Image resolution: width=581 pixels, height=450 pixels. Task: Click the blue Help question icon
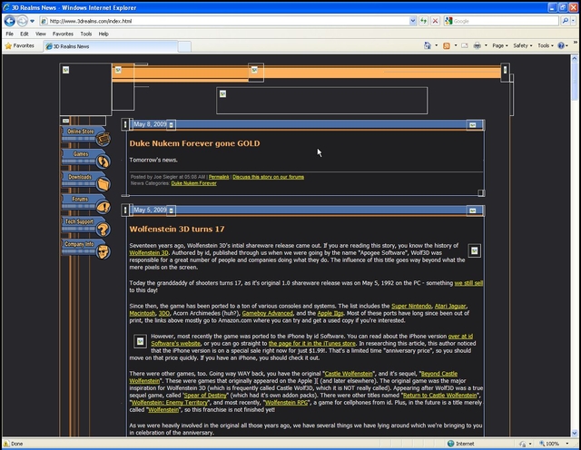tap(561, 45)
